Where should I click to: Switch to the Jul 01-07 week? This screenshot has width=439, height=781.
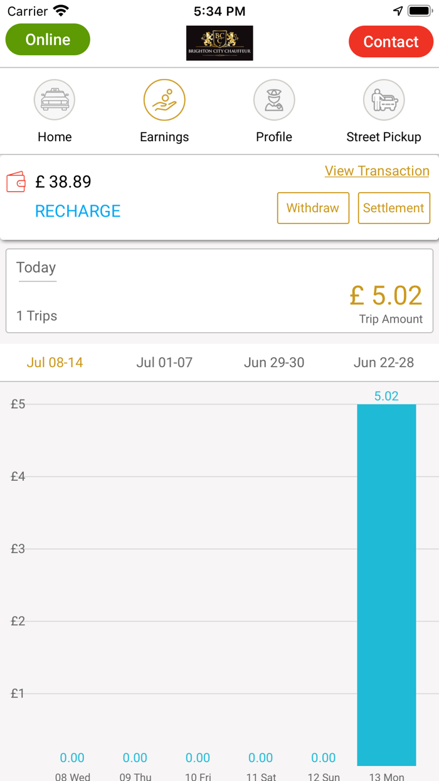pyautogui.click(x=164, y=362)
